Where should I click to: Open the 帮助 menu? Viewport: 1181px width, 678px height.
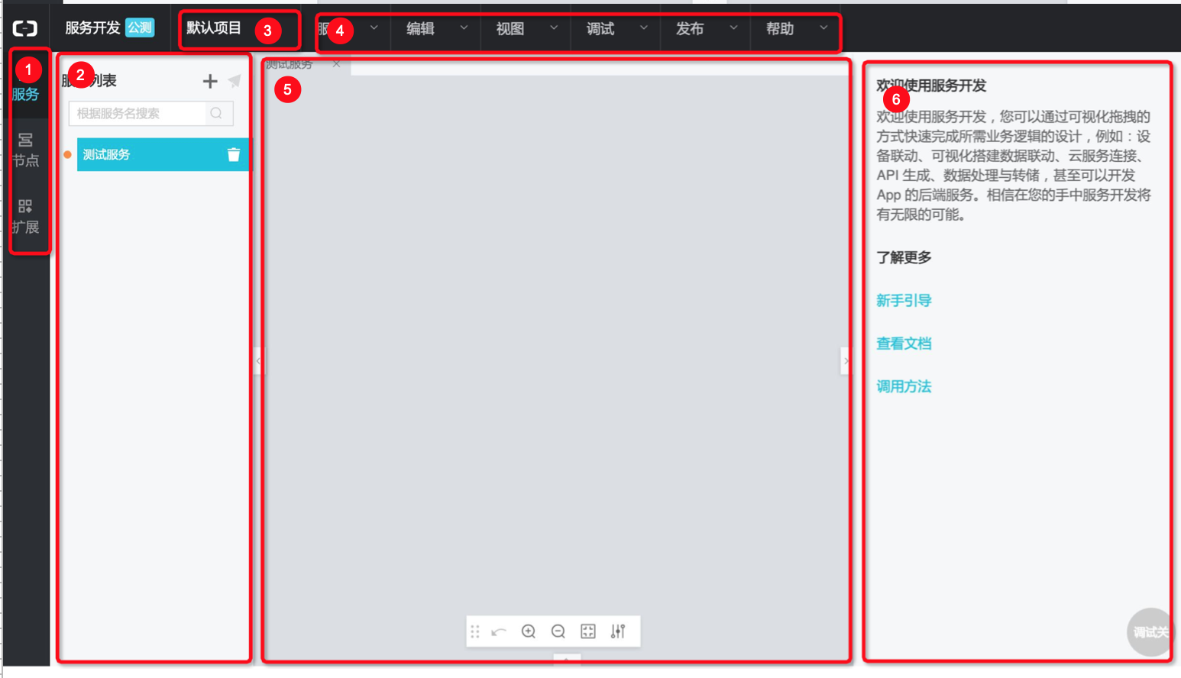tap(795, 29)
